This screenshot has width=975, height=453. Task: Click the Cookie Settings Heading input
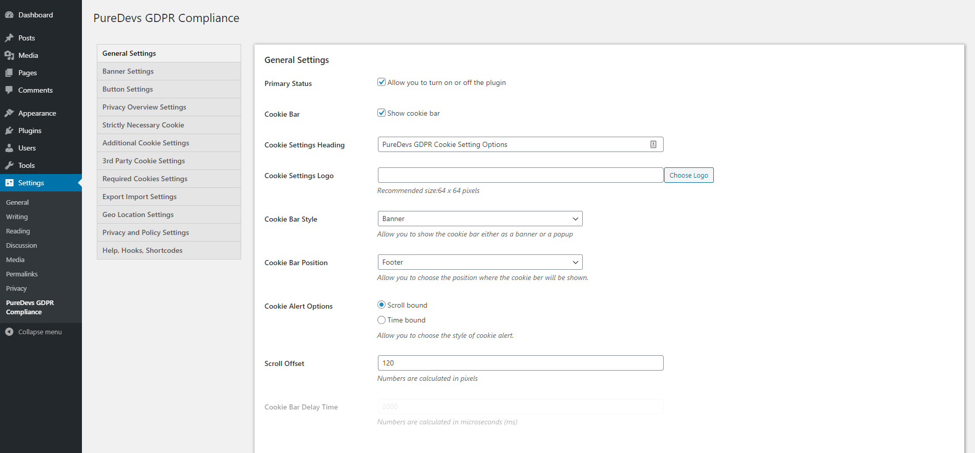[x=520, y=144]
